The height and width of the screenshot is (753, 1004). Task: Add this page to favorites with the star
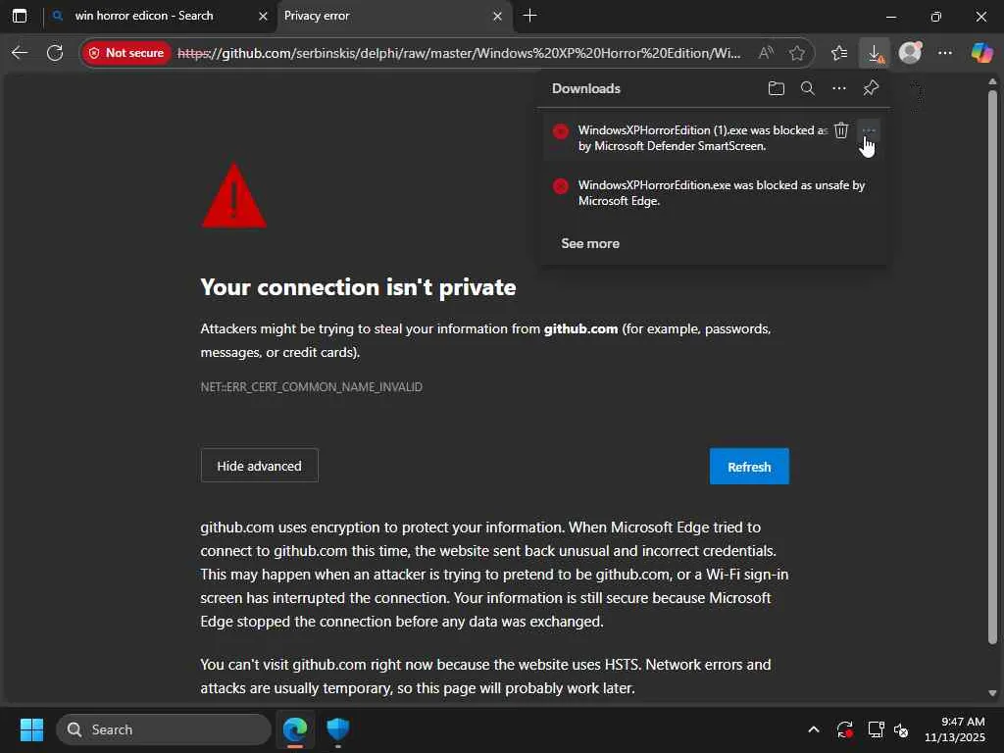pyautogui.click(x=796, y=53)
